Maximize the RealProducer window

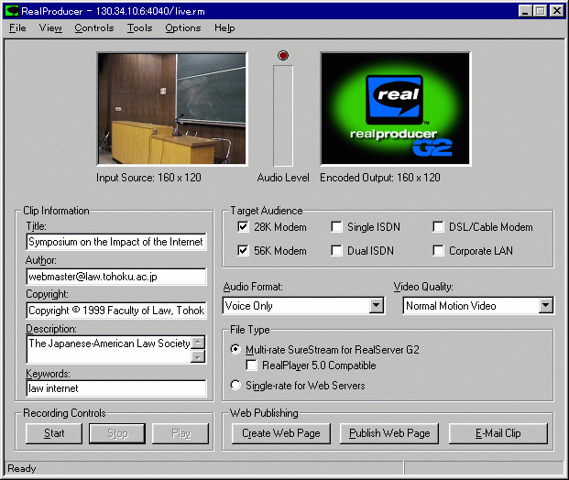540,11
